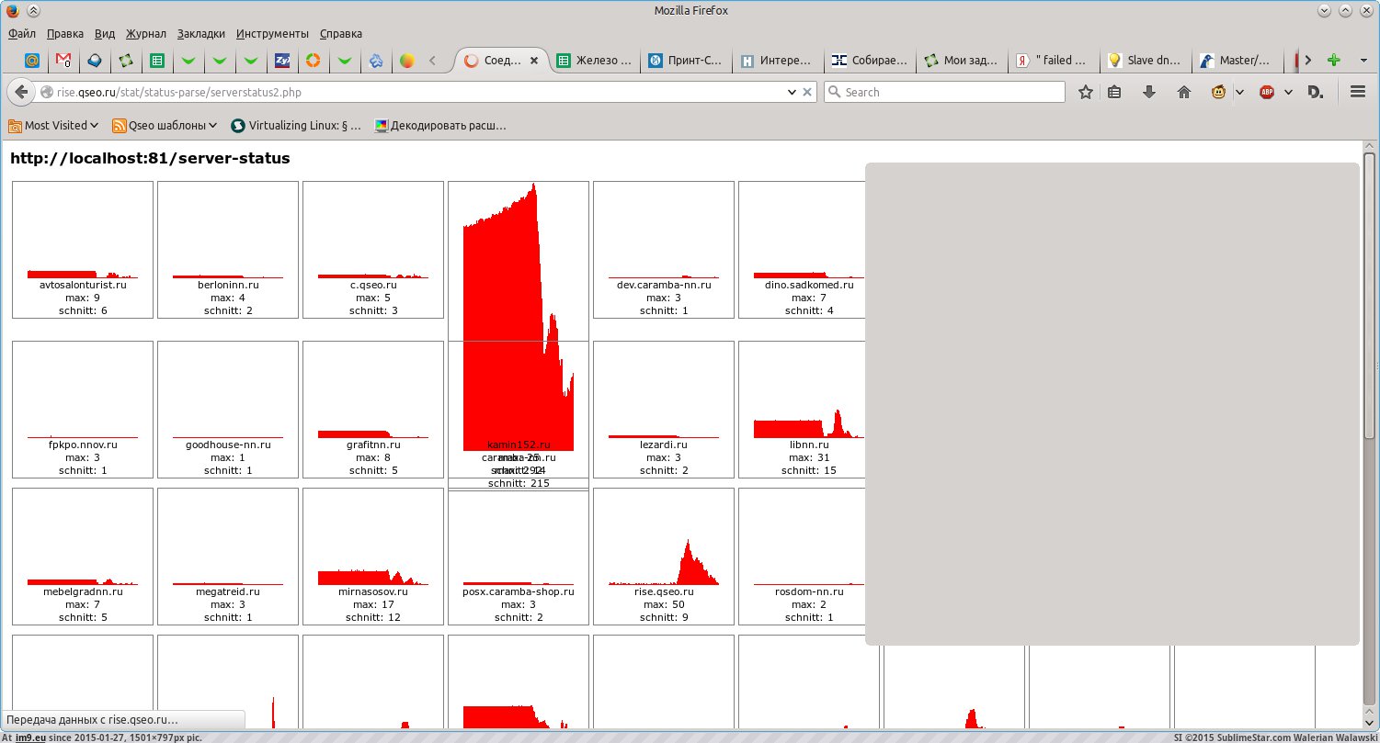
Task: Open the Закладки menu
Action: coord(200,33)
